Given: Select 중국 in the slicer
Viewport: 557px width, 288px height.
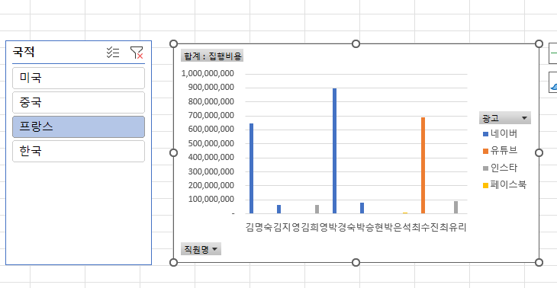Looking at the screenshot, I should click(x=79, y=103).
